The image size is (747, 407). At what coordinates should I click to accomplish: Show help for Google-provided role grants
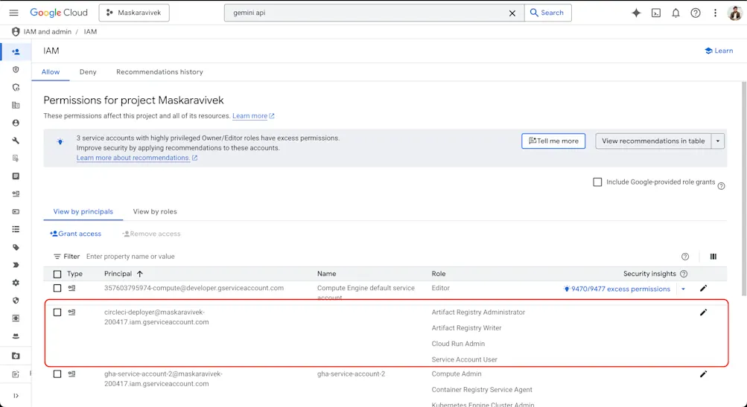(721, 186)
